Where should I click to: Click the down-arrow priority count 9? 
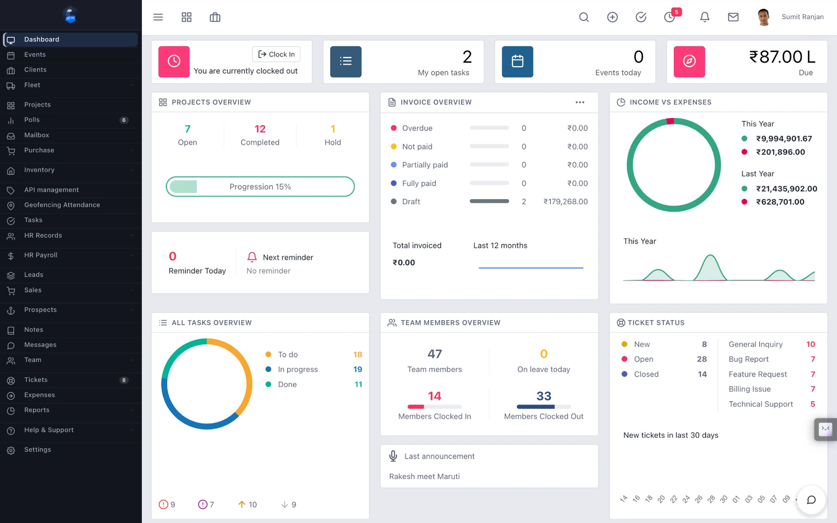coord(288,505)
